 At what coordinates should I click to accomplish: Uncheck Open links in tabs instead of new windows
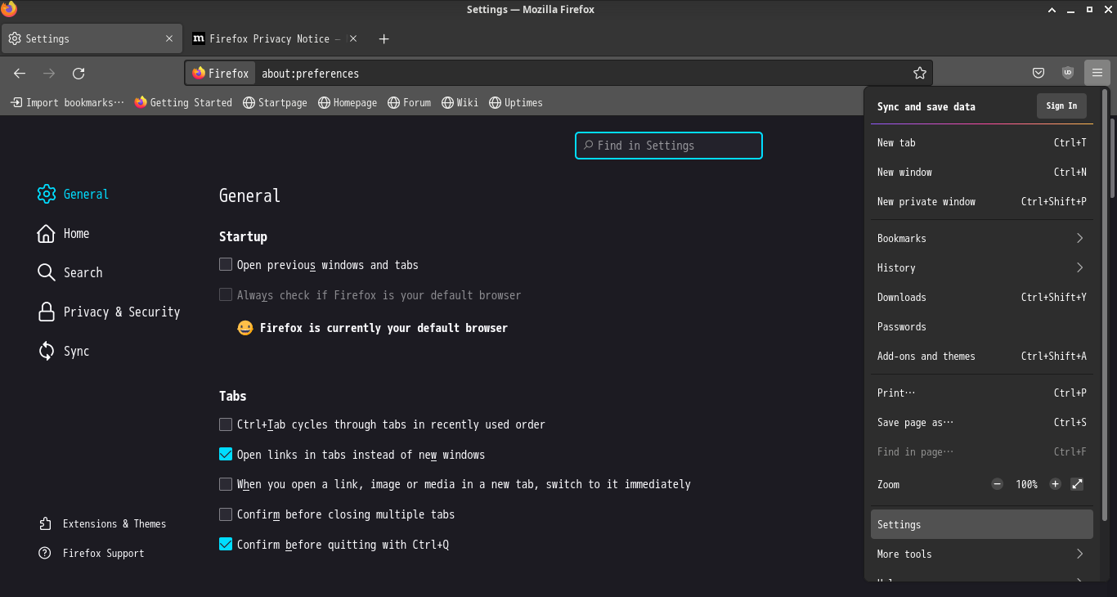coord(226,454)
